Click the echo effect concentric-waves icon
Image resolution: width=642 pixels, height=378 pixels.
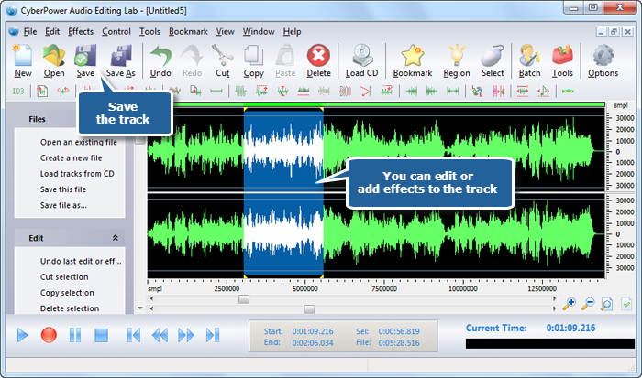(x=345, y=92)
